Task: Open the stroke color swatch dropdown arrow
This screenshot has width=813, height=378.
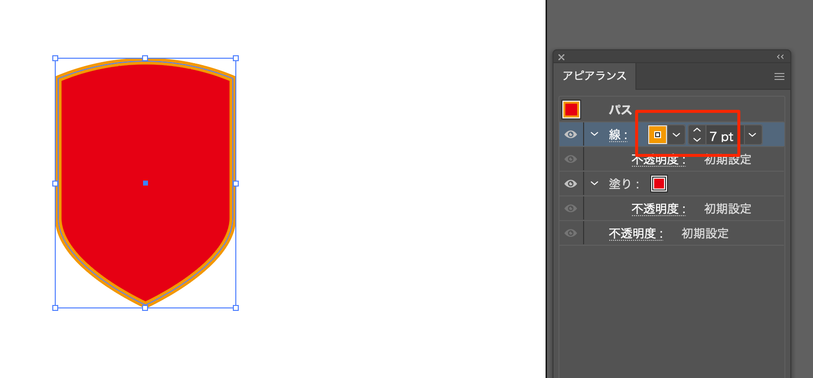Action: [x=676, y=135]
